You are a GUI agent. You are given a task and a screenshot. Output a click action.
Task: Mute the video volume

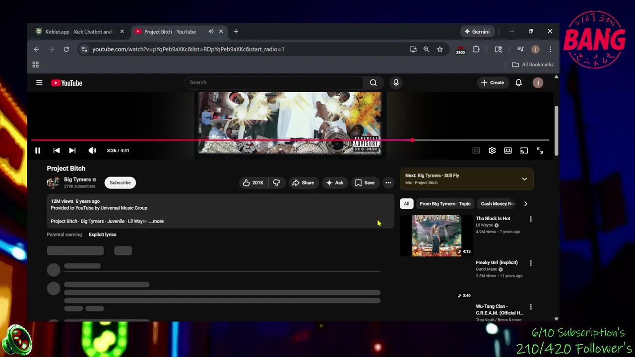[x=92, y=150]
